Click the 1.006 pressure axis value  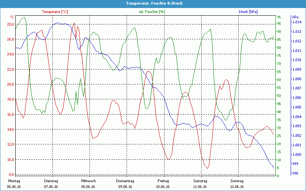[297, 98]
